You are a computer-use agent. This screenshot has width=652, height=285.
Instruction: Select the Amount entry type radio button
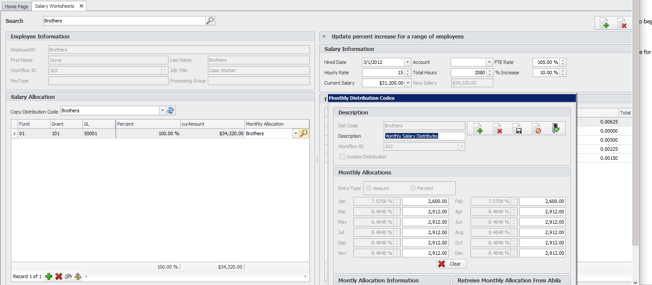click(x=369, y=188)
